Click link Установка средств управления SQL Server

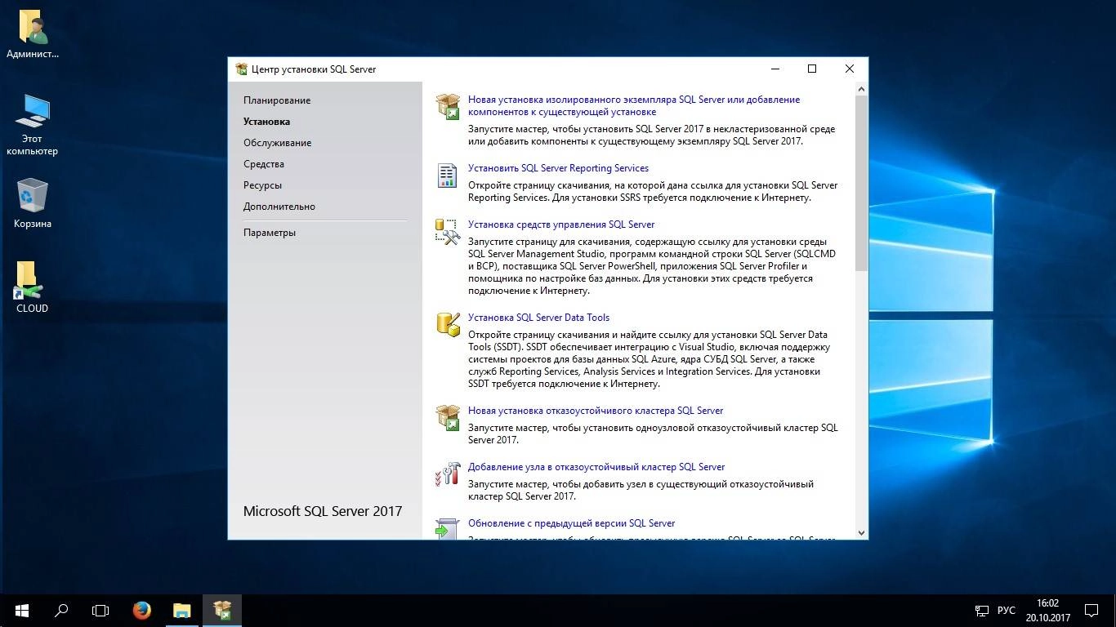561,225
